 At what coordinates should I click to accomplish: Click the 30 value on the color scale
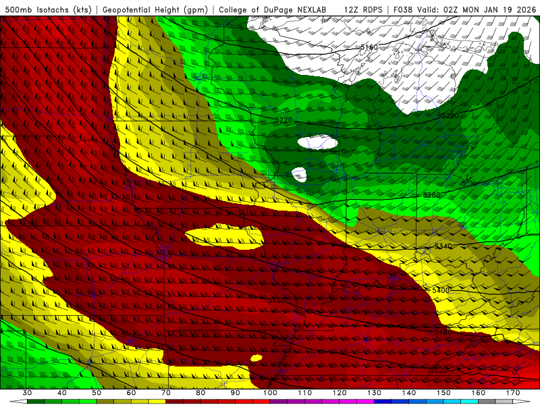[x=27, y=393]
